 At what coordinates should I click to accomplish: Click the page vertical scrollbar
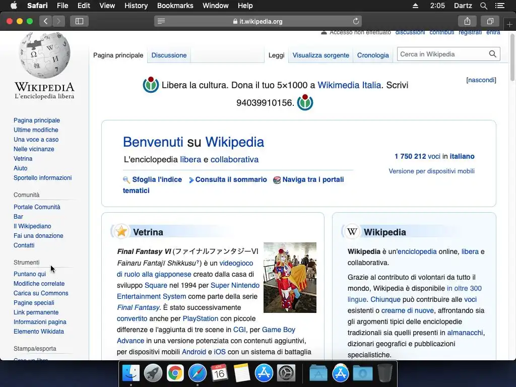tap(512, 57)
